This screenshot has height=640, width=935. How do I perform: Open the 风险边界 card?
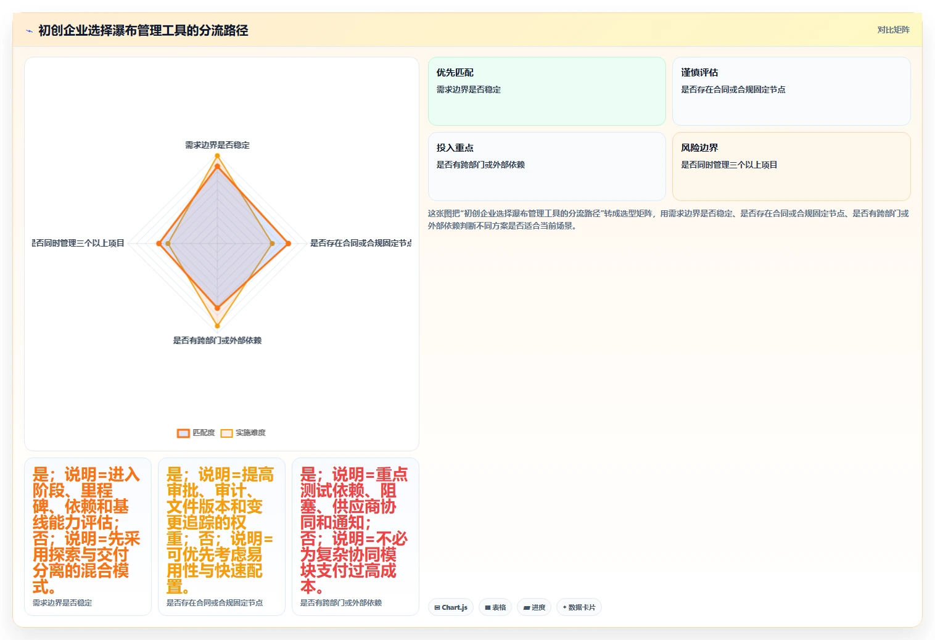pos(791,166)
